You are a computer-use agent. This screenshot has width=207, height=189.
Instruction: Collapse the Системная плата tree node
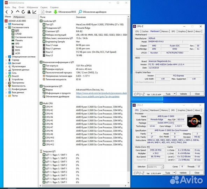pyautogui.click(x=6, y=28)
